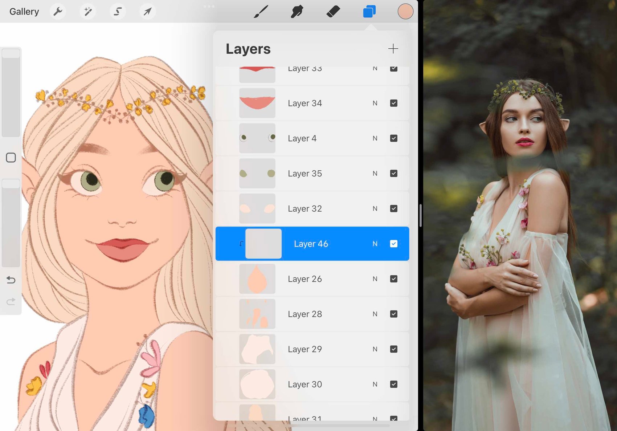Select the "Layer 4" name
Screen dimensions: 617x431
[302, 139]
